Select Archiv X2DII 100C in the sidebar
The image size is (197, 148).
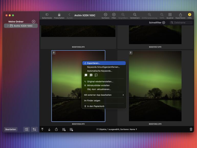click(21, 26)
